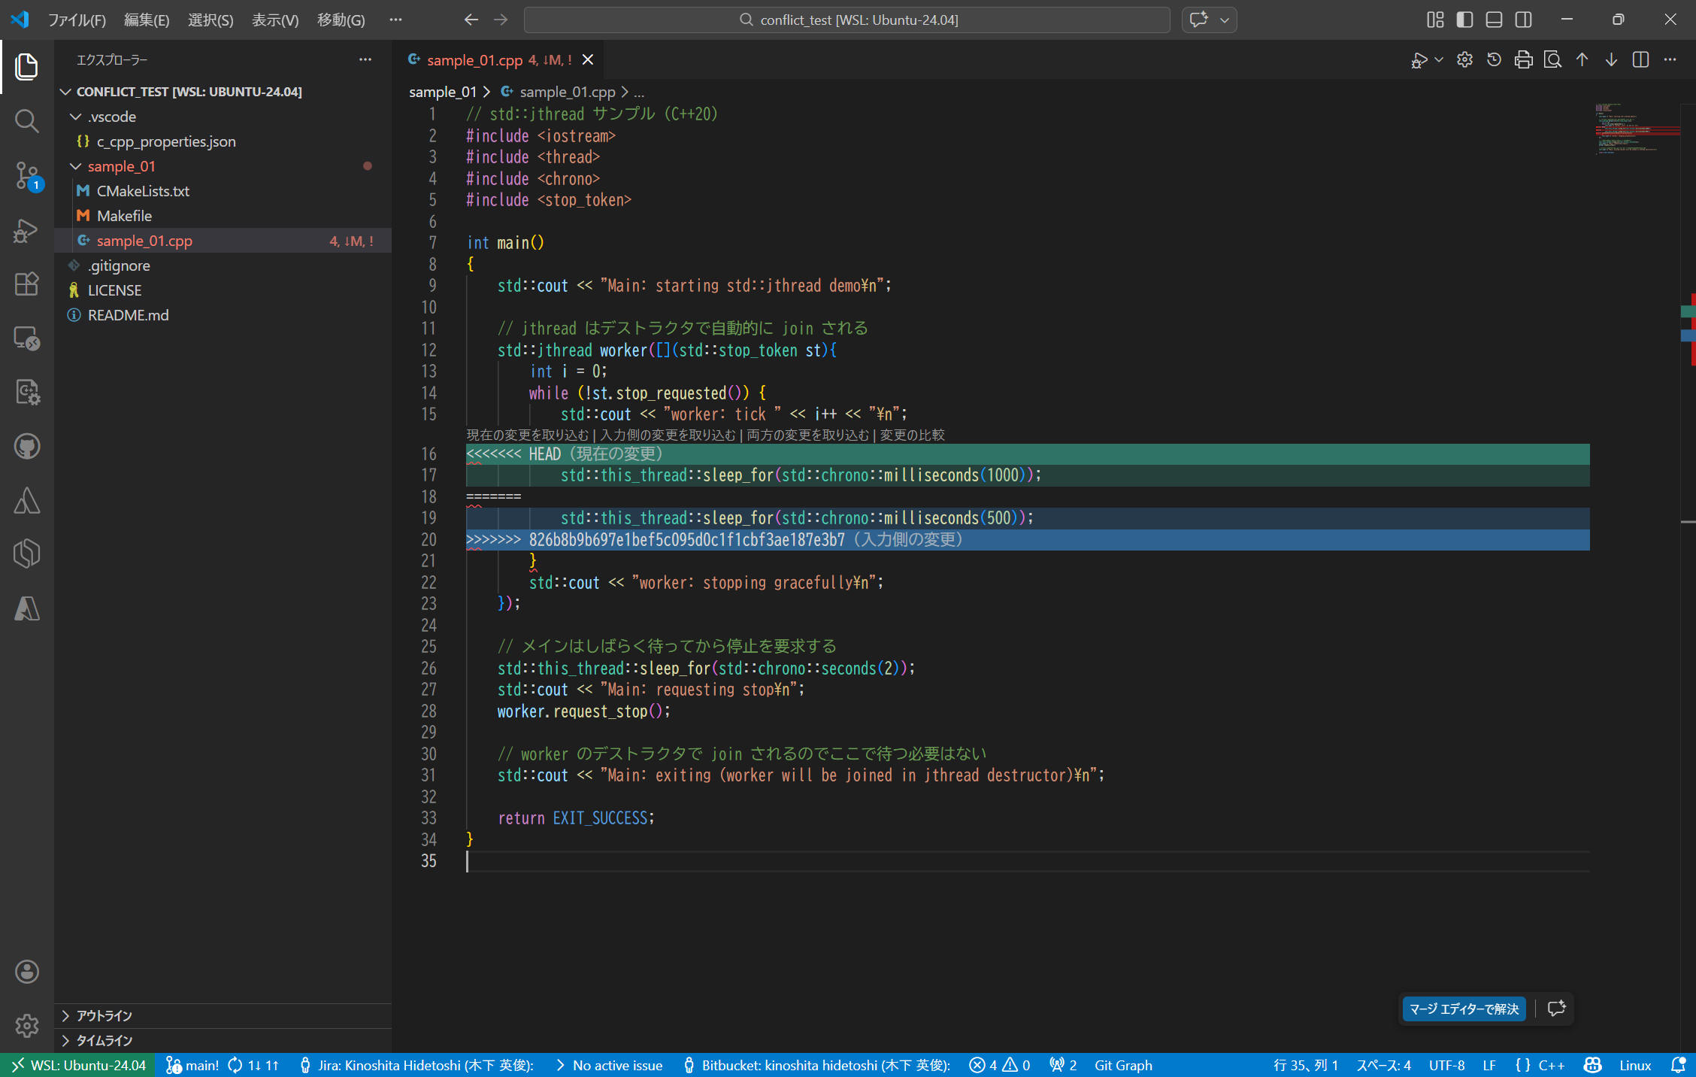Expand the タイムライン section
Screen dimensions: 1696x1077
click(104, 1041)
